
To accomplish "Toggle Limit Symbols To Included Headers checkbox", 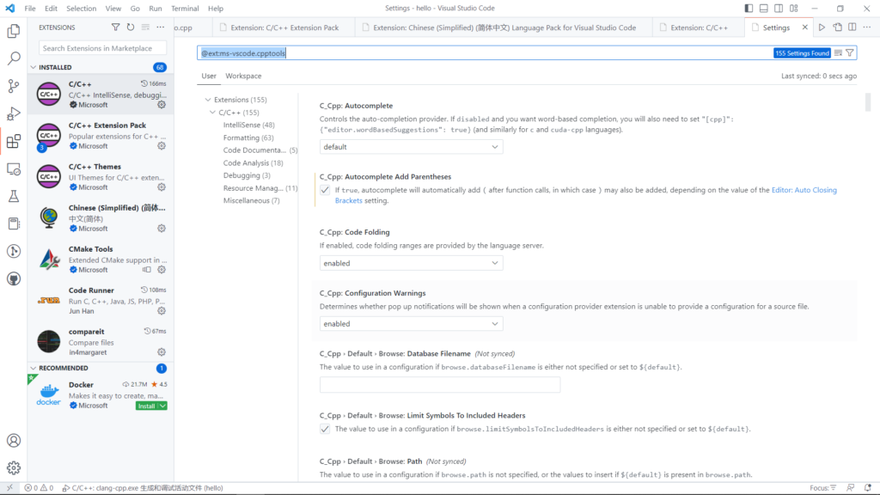I will 325,429.
